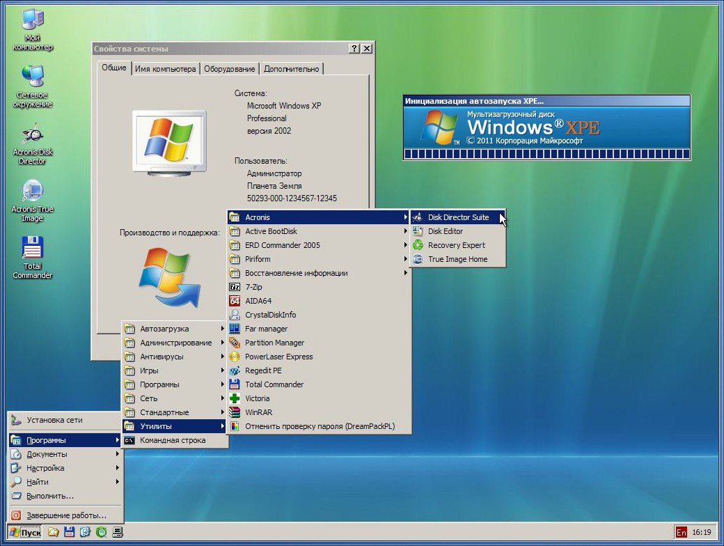Image resolution: width=724 pixels, height=546 pixels.
Task: Open Найти in the Start menu
Action: pos(65,482)
